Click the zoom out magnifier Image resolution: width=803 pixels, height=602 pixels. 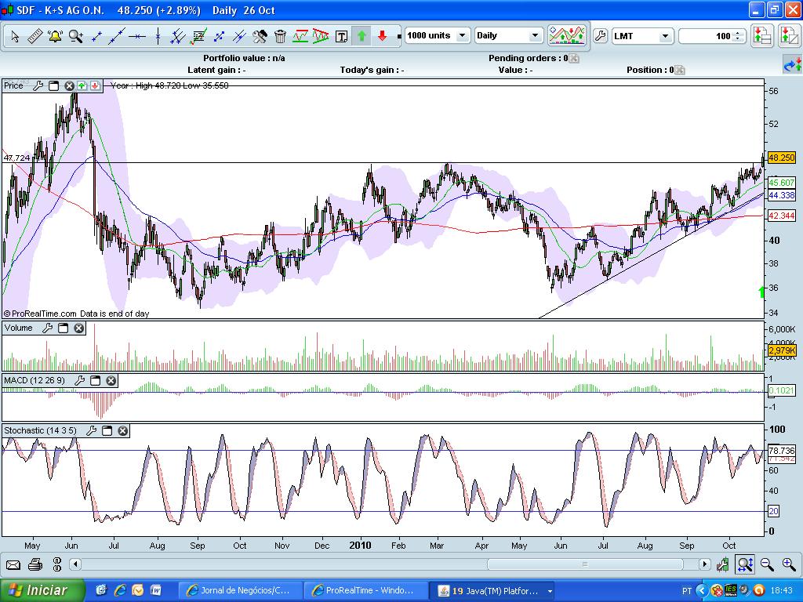(x=767, y=564)
